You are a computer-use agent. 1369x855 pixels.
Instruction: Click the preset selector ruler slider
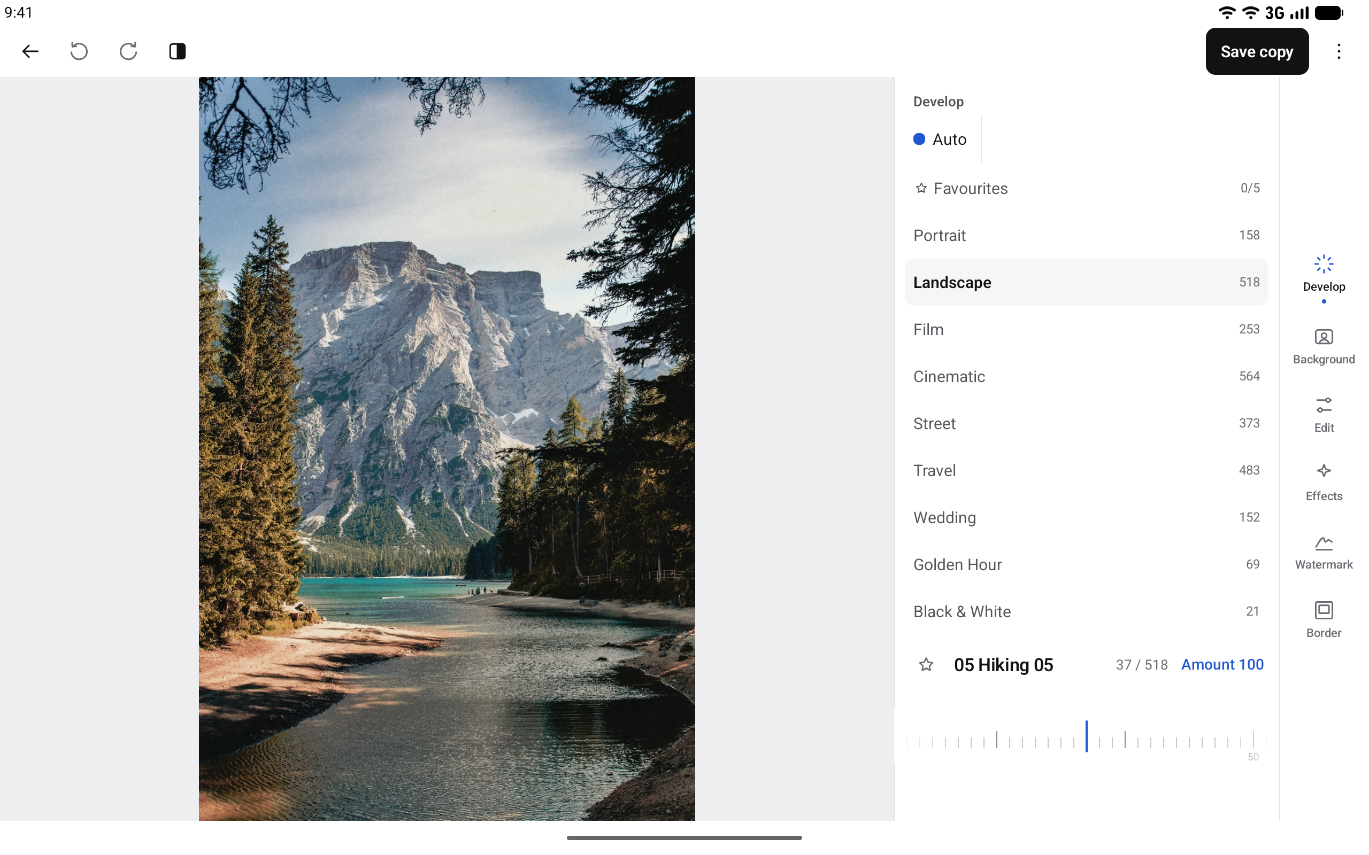point(1086,737)
